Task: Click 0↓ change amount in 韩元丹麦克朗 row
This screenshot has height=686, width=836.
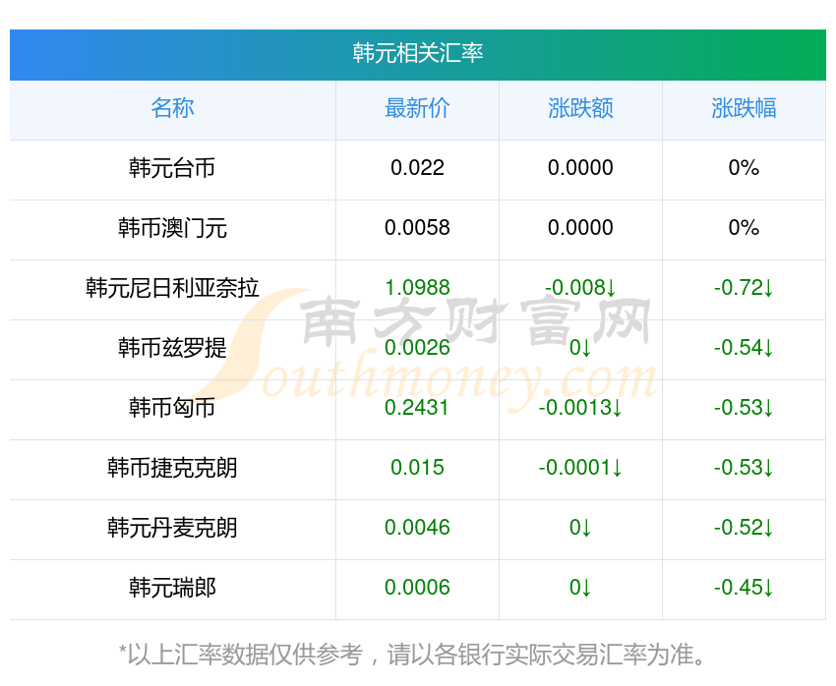Action: (580, 528)
